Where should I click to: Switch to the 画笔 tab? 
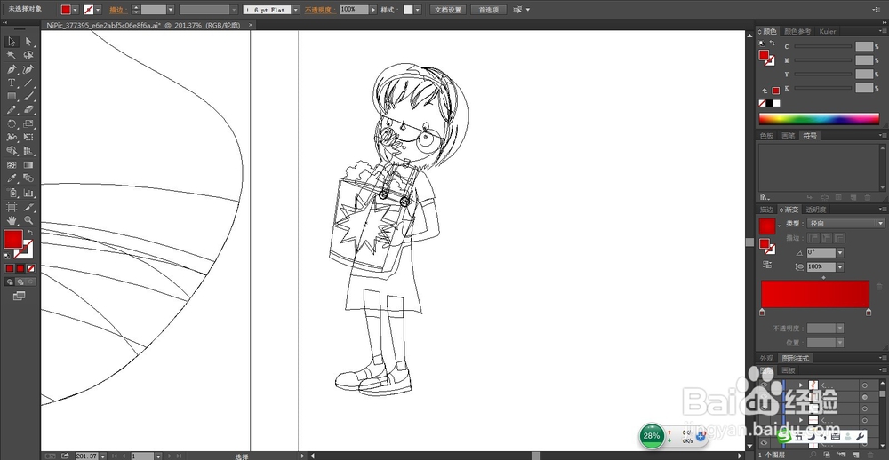tap(788, 136)
